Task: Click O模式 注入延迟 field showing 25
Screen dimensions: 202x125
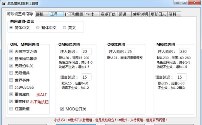Action: click(x=131, y=51)
